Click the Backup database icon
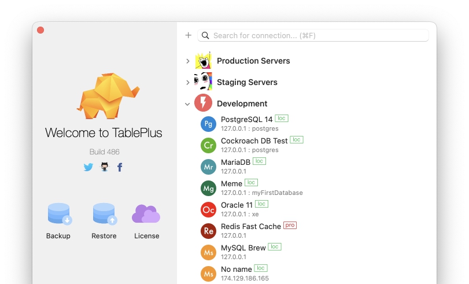This screenshot has height=284, width=469. point(60,213)
